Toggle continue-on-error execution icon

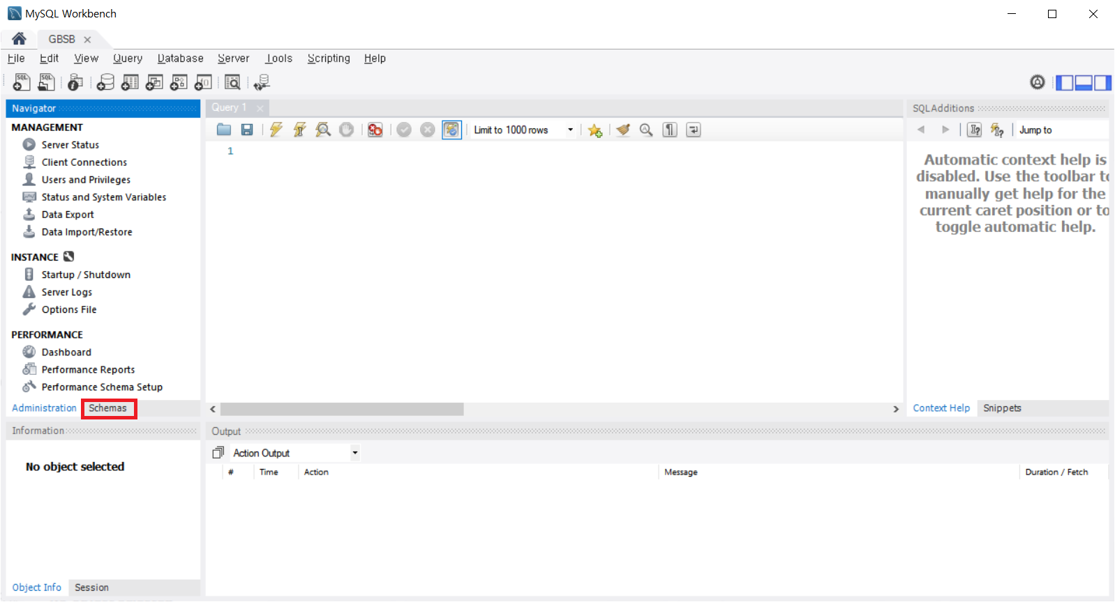click(x=375, y=130)
